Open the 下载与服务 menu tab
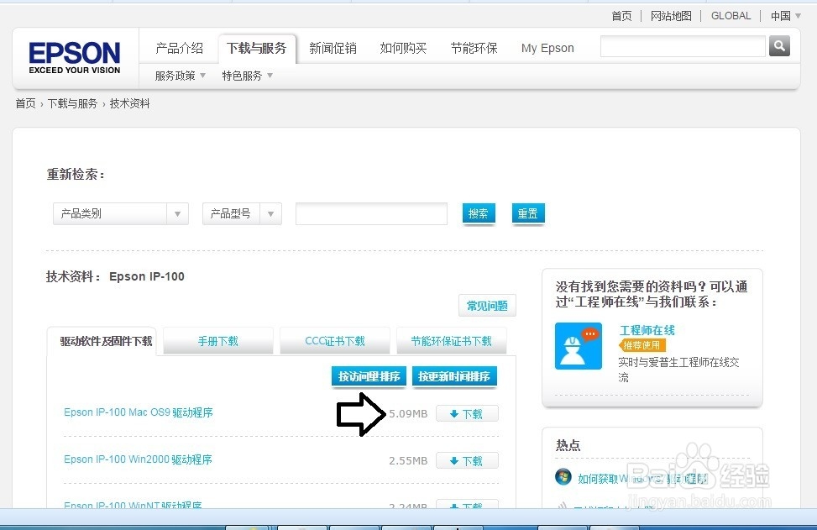The width and height of the screenshot is (817, 530). click(257, 49)
